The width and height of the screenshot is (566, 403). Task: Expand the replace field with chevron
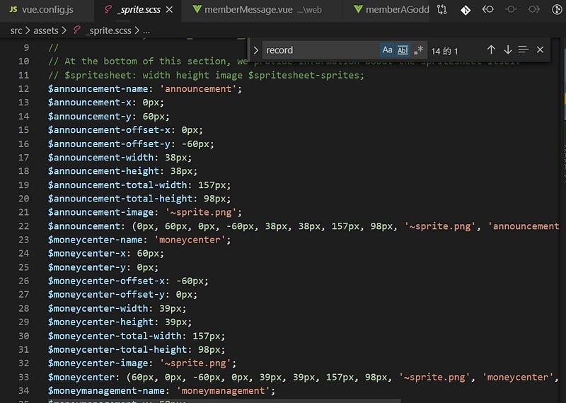tap(255, 50)
